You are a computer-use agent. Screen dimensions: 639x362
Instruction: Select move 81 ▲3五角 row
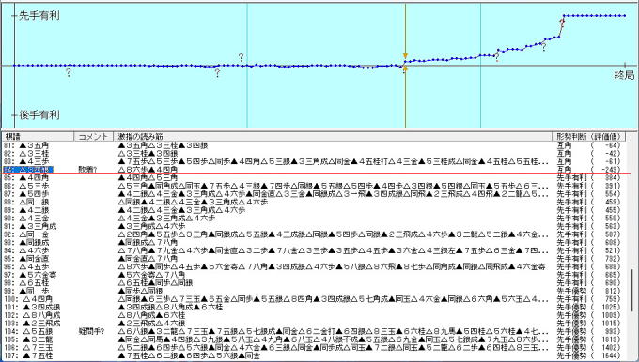point(314,145)
